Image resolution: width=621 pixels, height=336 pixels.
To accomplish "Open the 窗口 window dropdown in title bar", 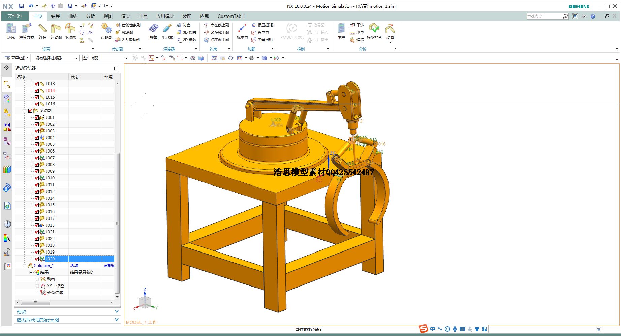I will click(x=101, y=6).
